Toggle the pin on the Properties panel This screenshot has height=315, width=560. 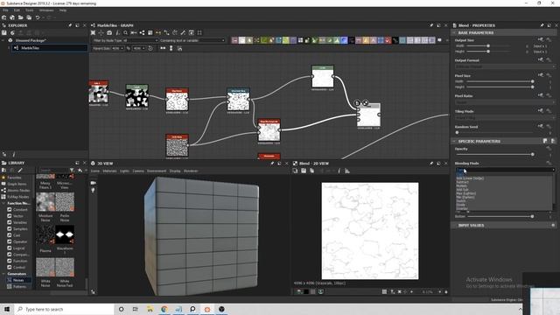click(x=542, y=25)
